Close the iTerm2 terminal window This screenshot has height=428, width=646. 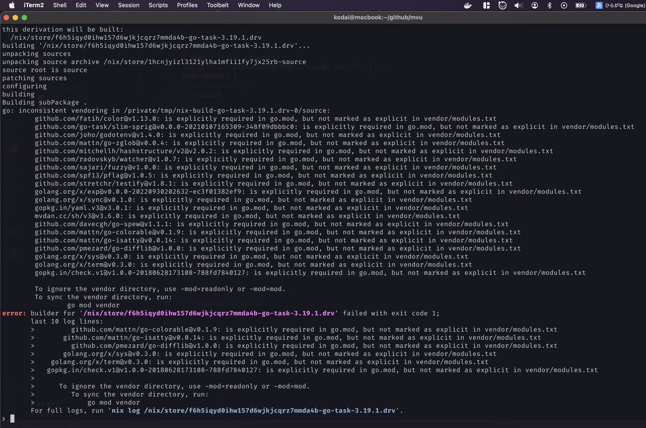(7, 18)
